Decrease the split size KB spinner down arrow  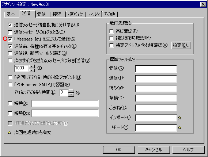click(32, 70)
